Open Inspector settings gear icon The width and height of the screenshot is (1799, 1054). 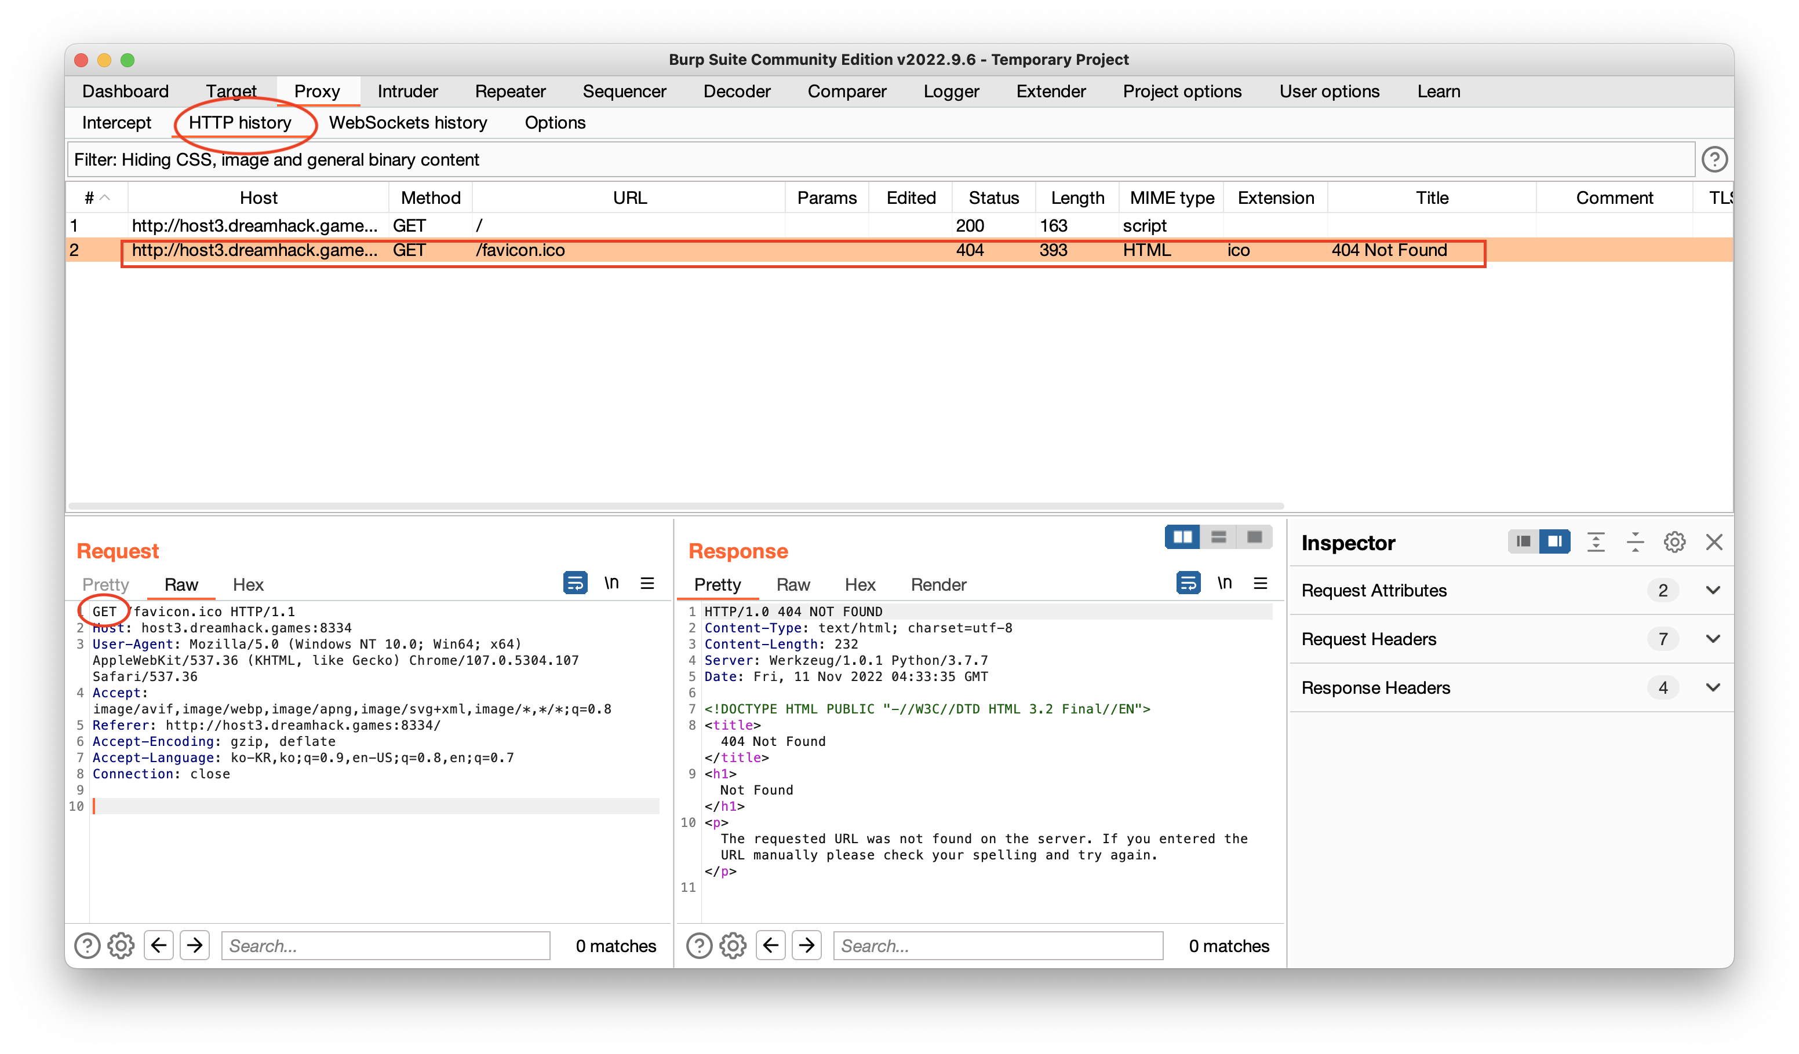pyautogui.click(x=1674, y=542)
